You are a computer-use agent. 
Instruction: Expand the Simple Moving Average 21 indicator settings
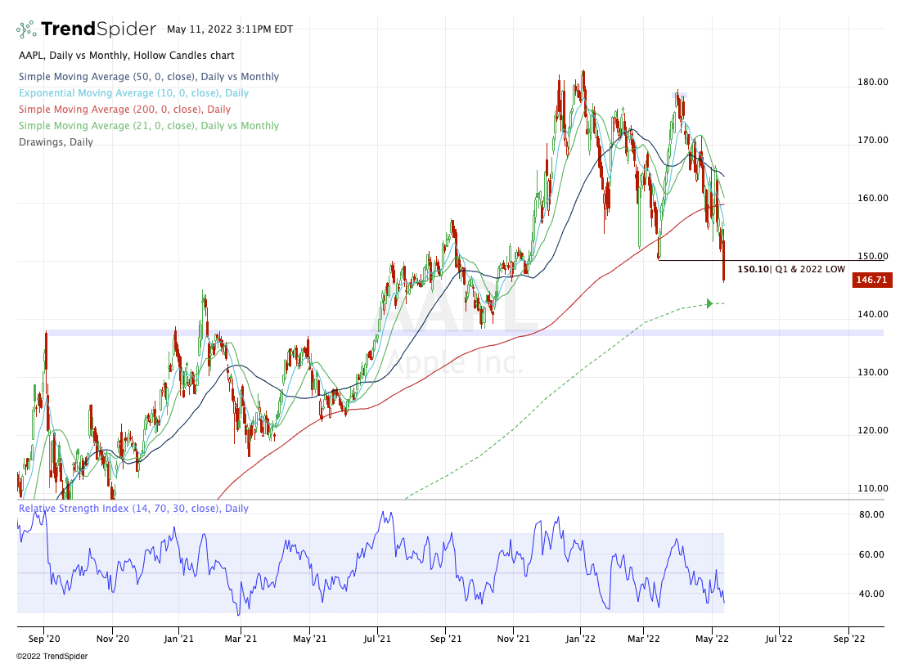click(148, 126)
